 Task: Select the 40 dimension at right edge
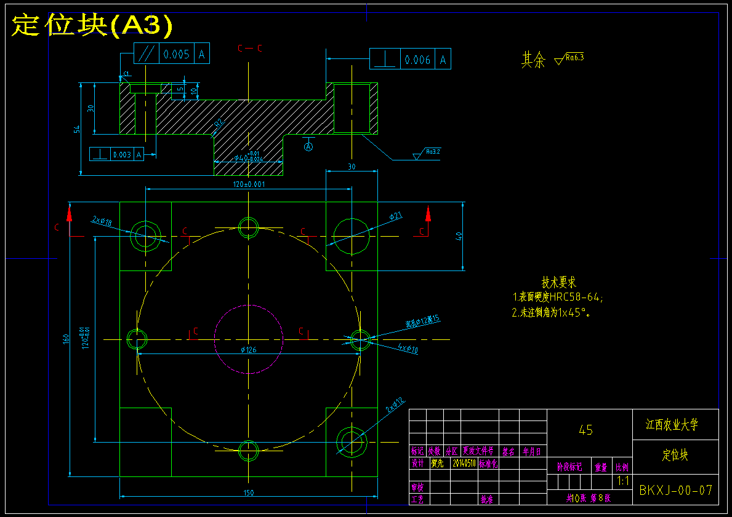point(459,236)
